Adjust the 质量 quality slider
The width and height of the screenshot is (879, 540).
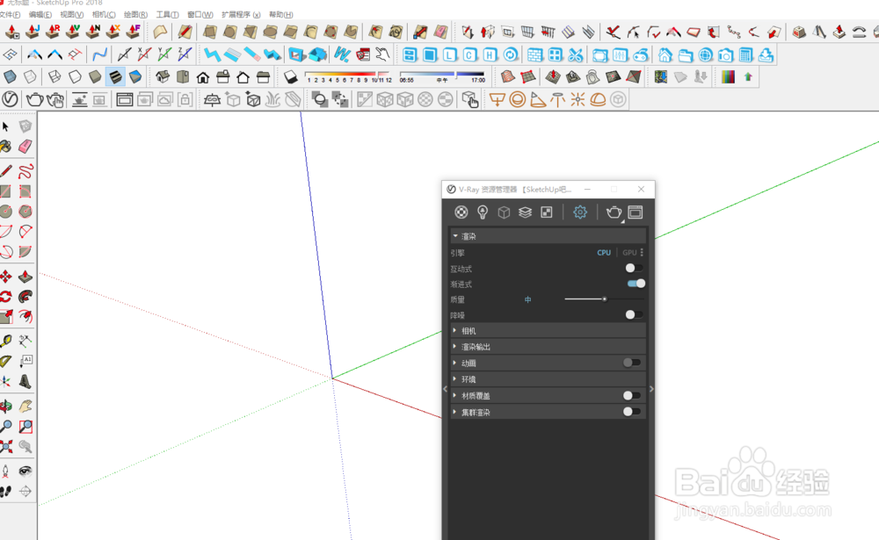point(603,299)
